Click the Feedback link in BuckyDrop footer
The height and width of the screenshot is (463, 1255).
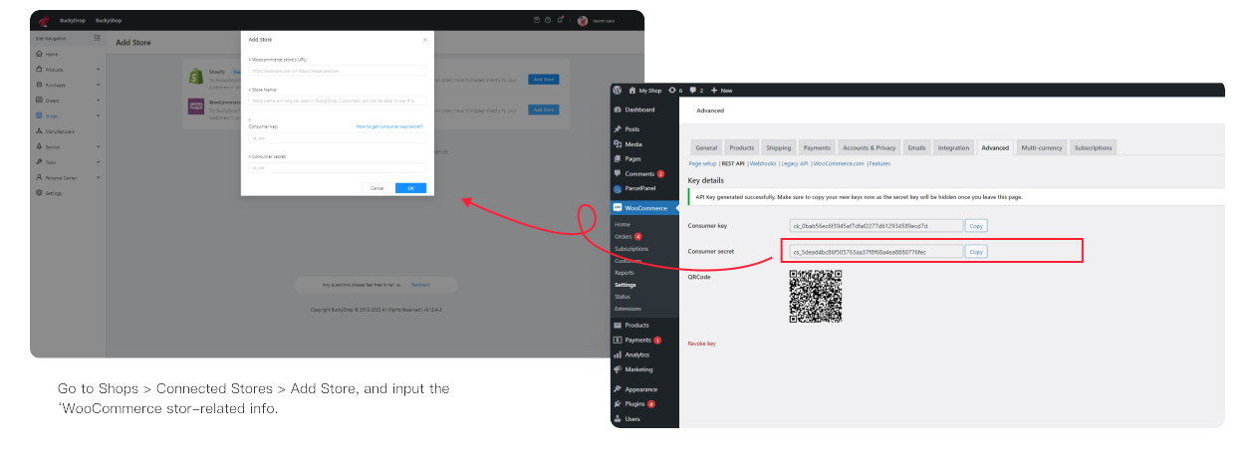(x=420, y=285)
